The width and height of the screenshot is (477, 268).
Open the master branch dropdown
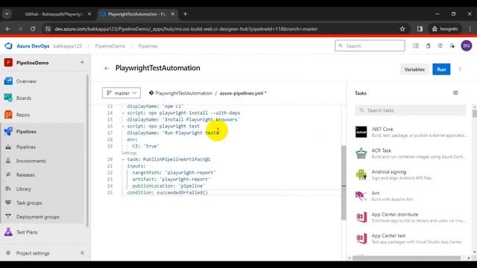121,93
